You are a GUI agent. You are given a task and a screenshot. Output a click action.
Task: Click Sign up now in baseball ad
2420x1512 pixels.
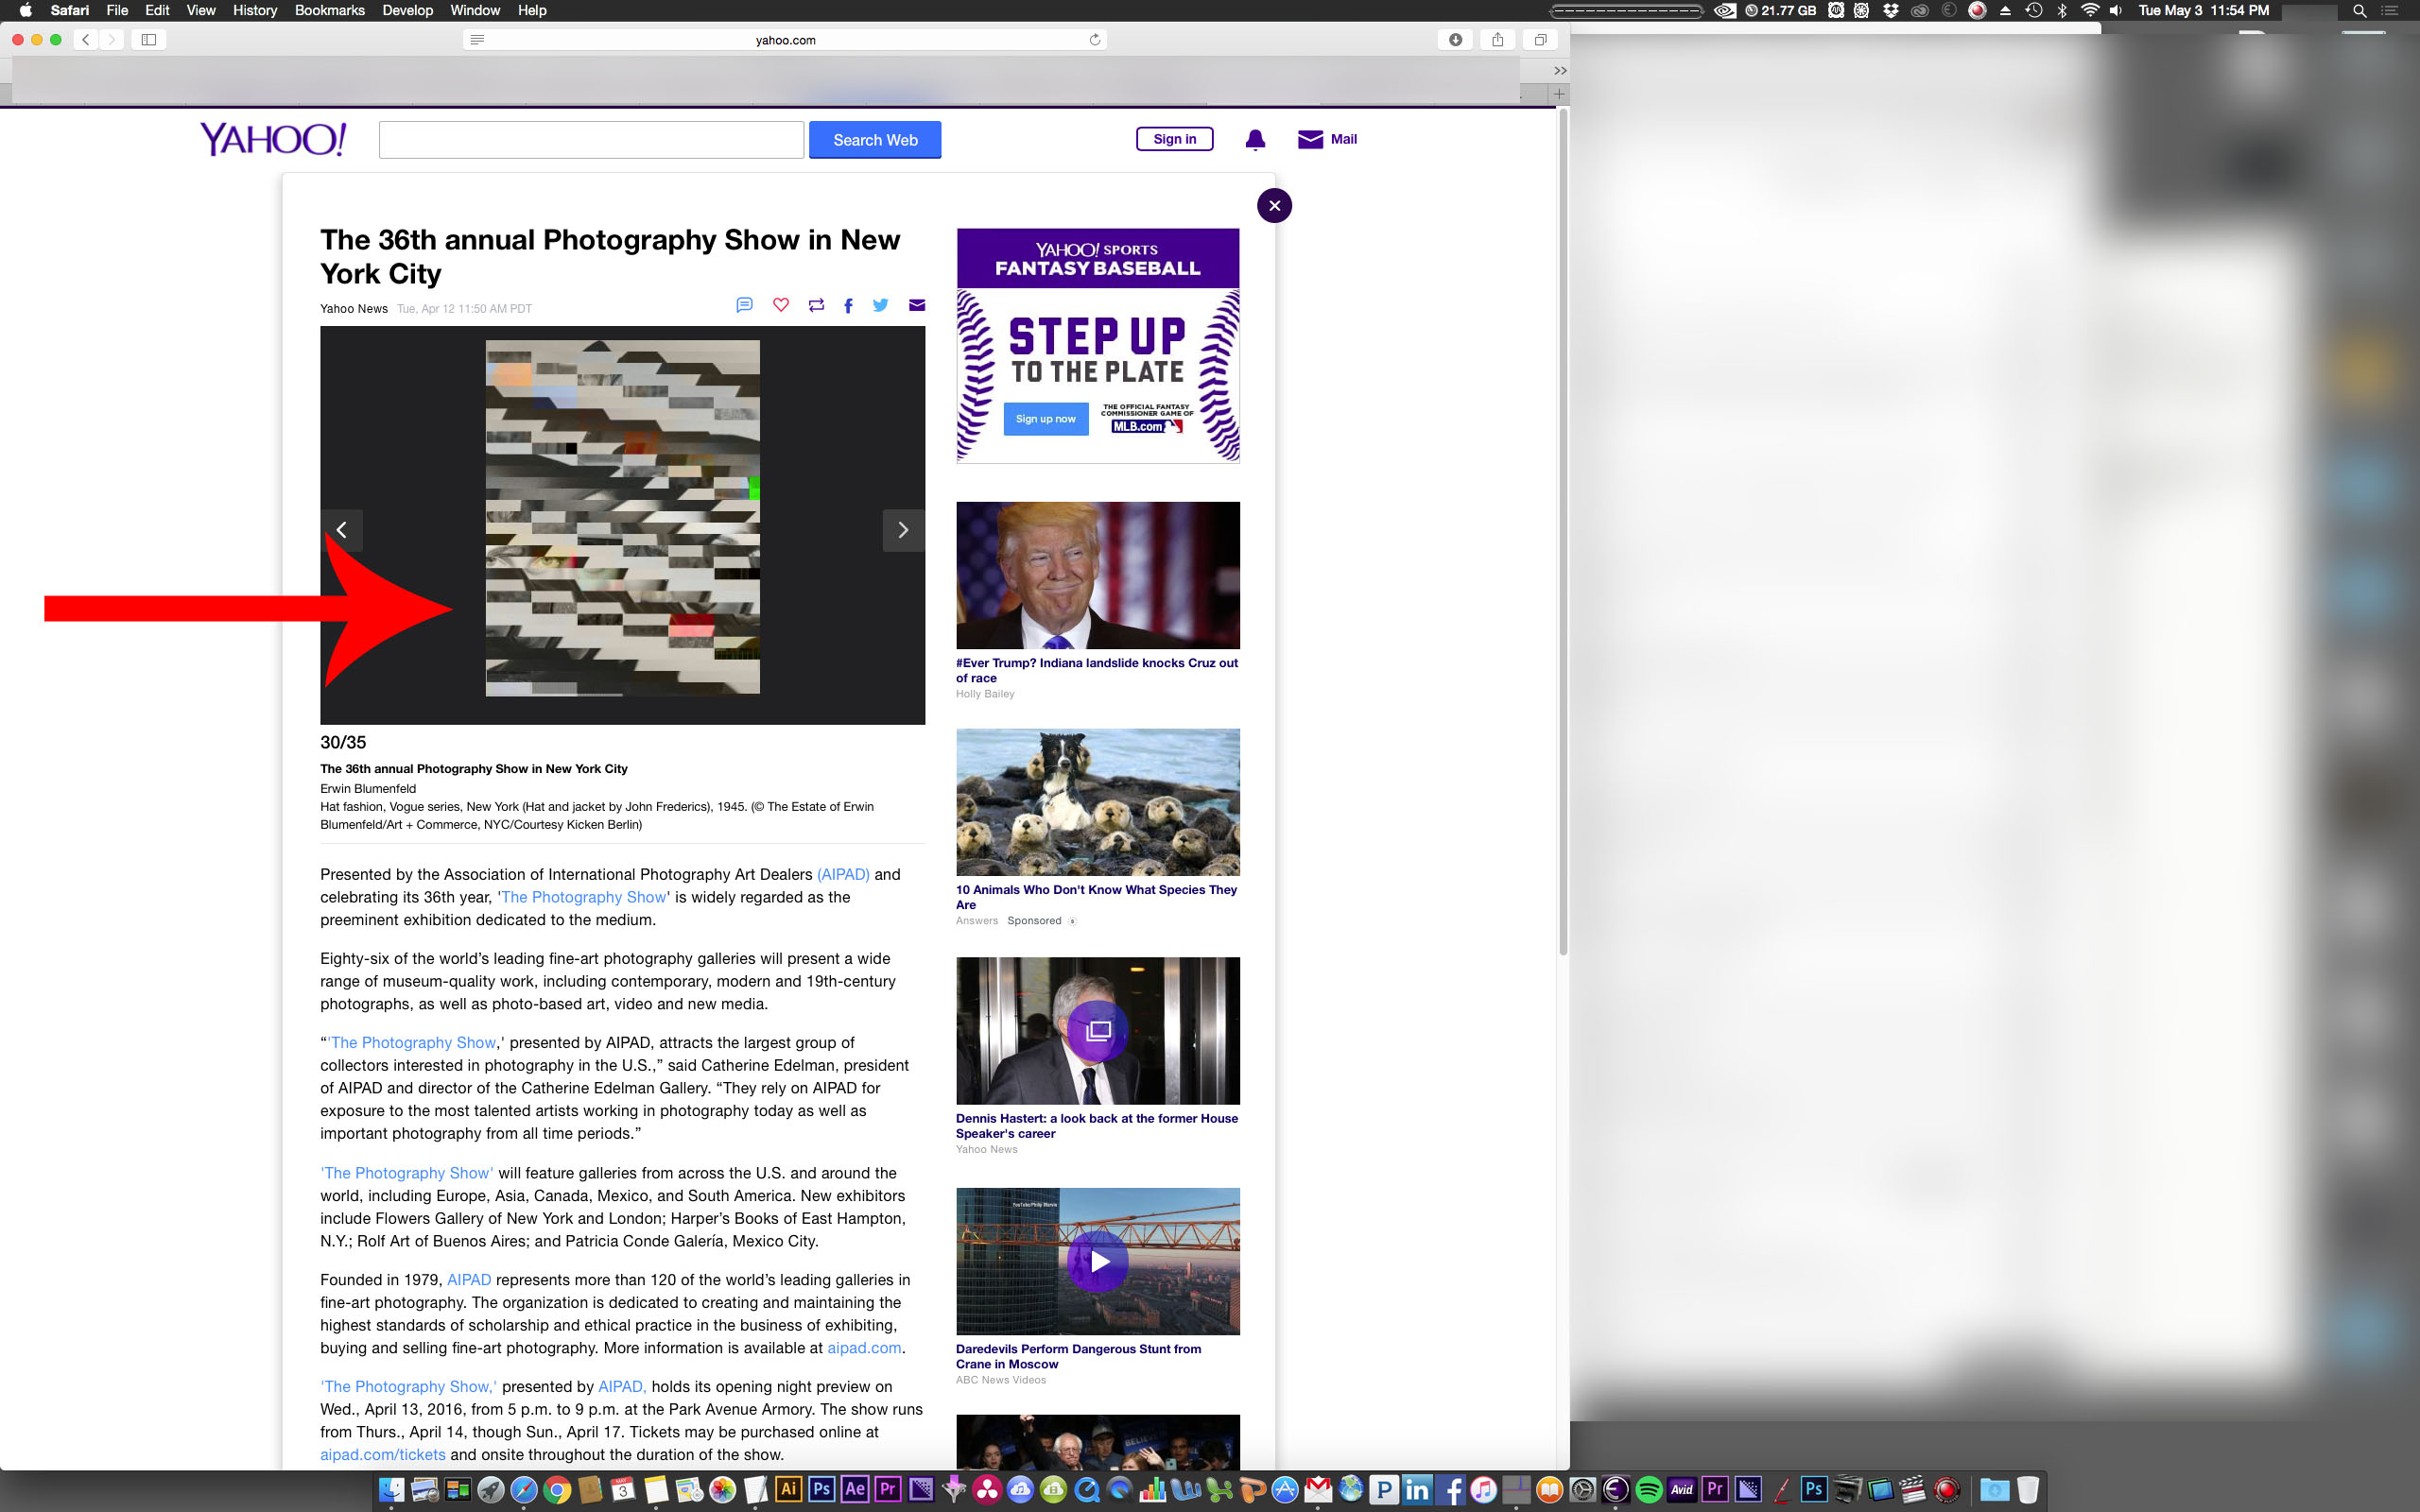(x=1045, y=419)
